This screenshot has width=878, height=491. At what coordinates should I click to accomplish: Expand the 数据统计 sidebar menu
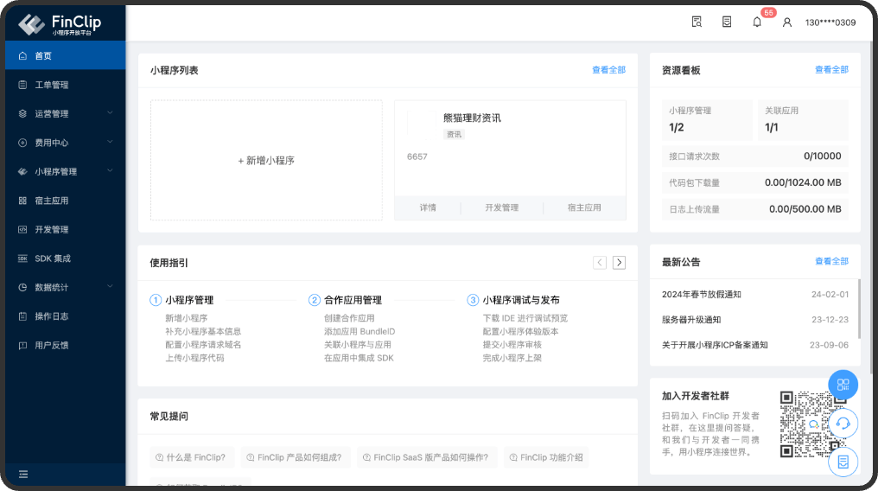click(x=63, y=287)
